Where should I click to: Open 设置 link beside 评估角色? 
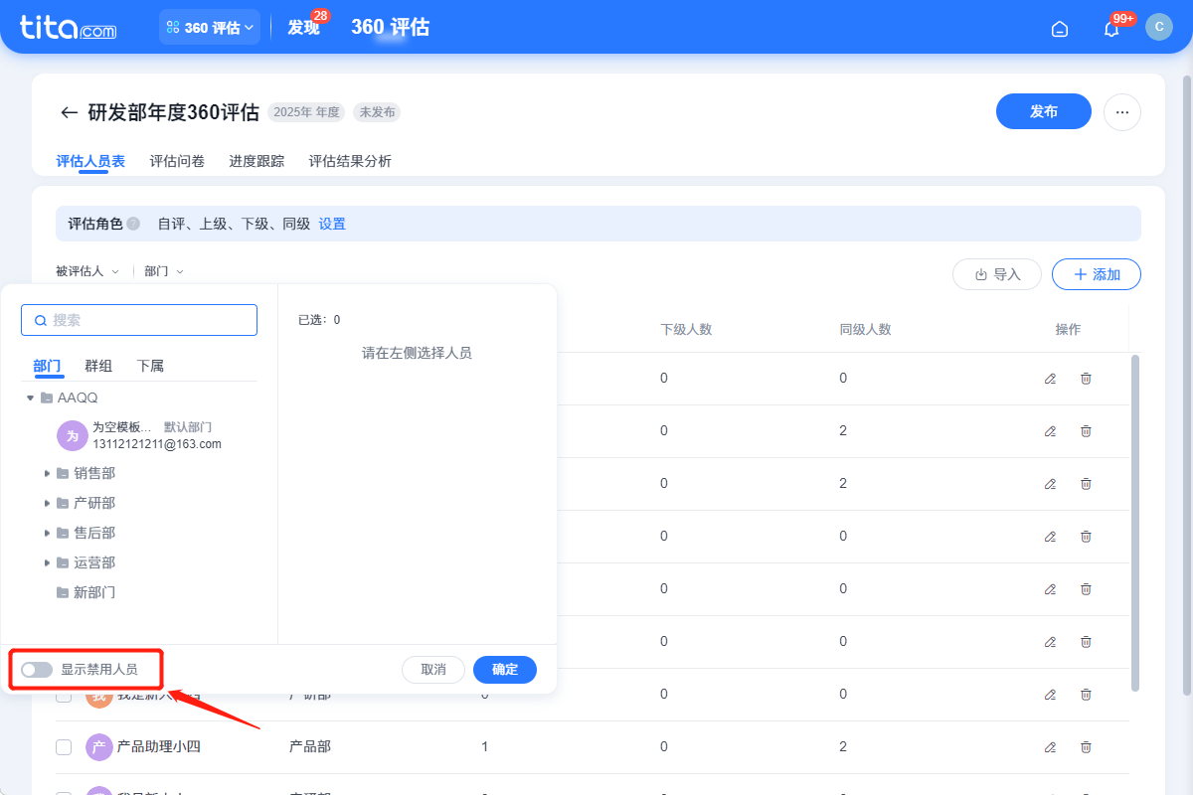332,224
